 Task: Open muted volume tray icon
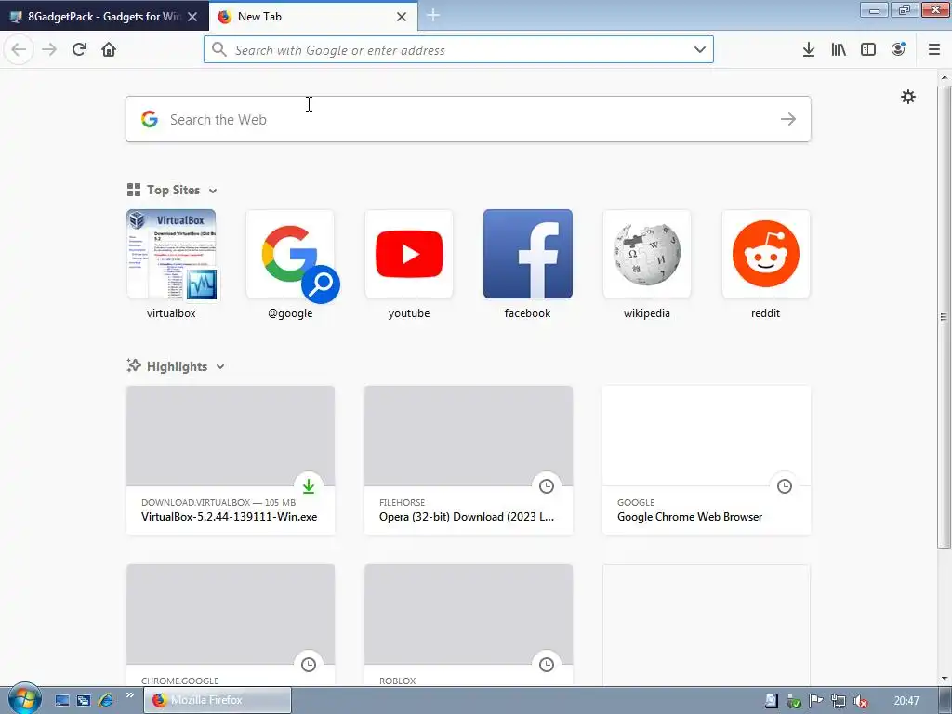(x=860, y=701)
